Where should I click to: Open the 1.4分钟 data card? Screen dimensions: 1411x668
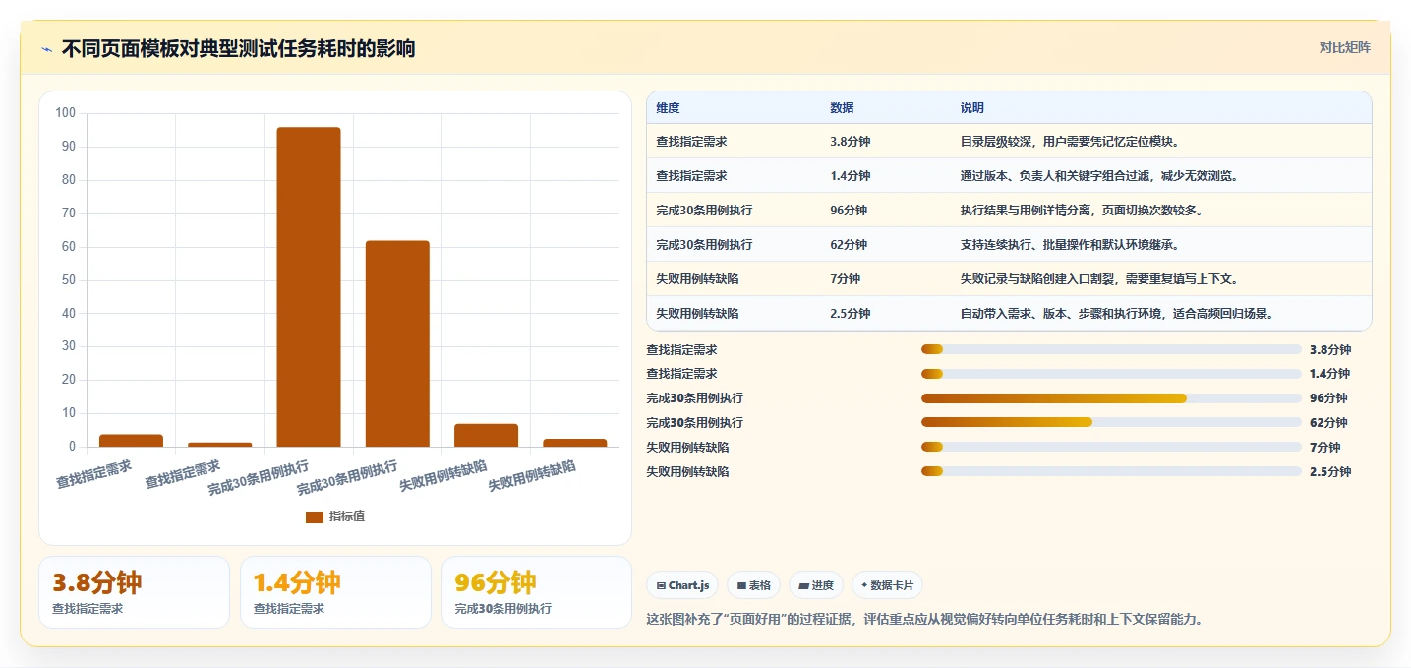point(335,592)
